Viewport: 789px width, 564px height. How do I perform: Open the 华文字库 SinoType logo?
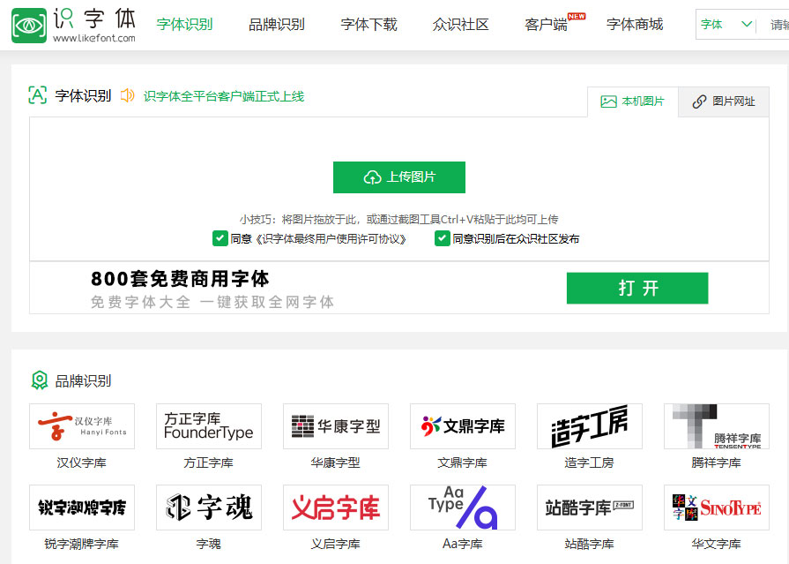pyautogui.click(x=717, y=508)
